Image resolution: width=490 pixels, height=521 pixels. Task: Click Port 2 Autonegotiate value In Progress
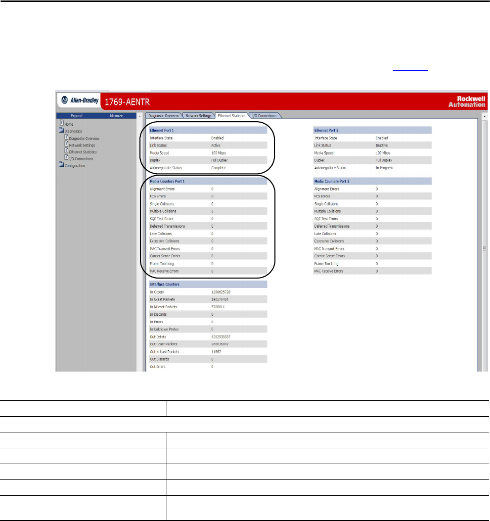pyautogui.click(x=384, y=168)
